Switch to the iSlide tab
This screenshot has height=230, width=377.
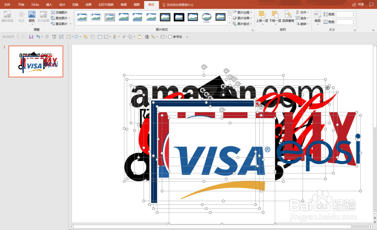click(x=35, y=5)
